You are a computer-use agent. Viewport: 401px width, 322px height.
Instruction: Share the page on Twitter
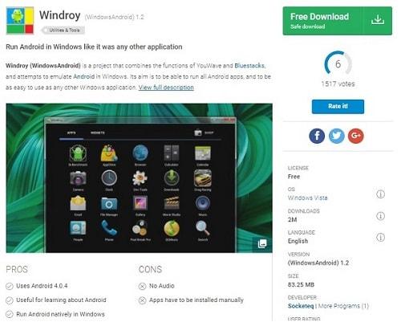coord(336,136)
